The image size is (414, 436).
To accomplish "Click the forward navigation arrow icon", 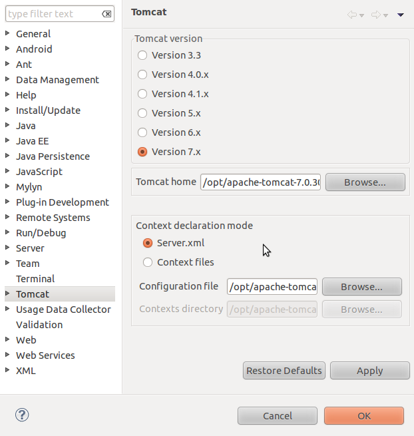I will click(x=376, y=15).
